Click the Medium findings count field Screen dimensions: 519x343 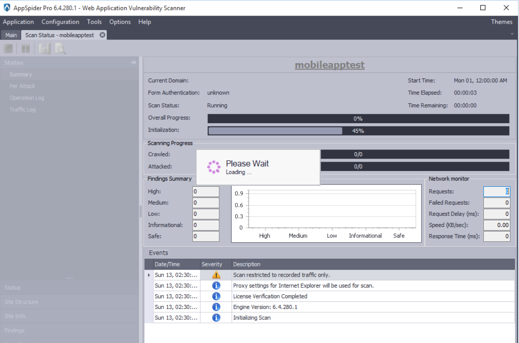point(206,203)
